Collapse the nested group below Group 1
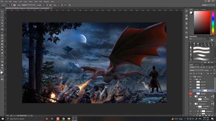This screenshot has height=121, width=216. point(195,79)
